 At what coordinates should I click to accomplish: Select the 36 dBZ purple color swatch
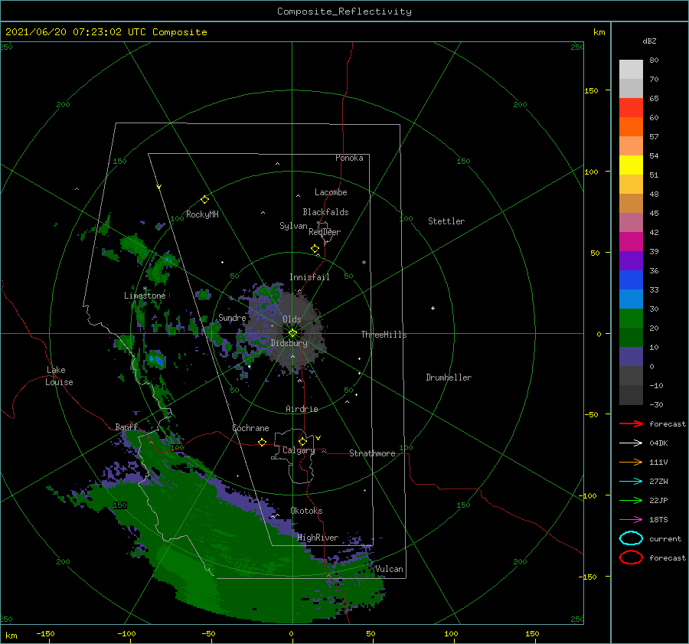(631, 260)
